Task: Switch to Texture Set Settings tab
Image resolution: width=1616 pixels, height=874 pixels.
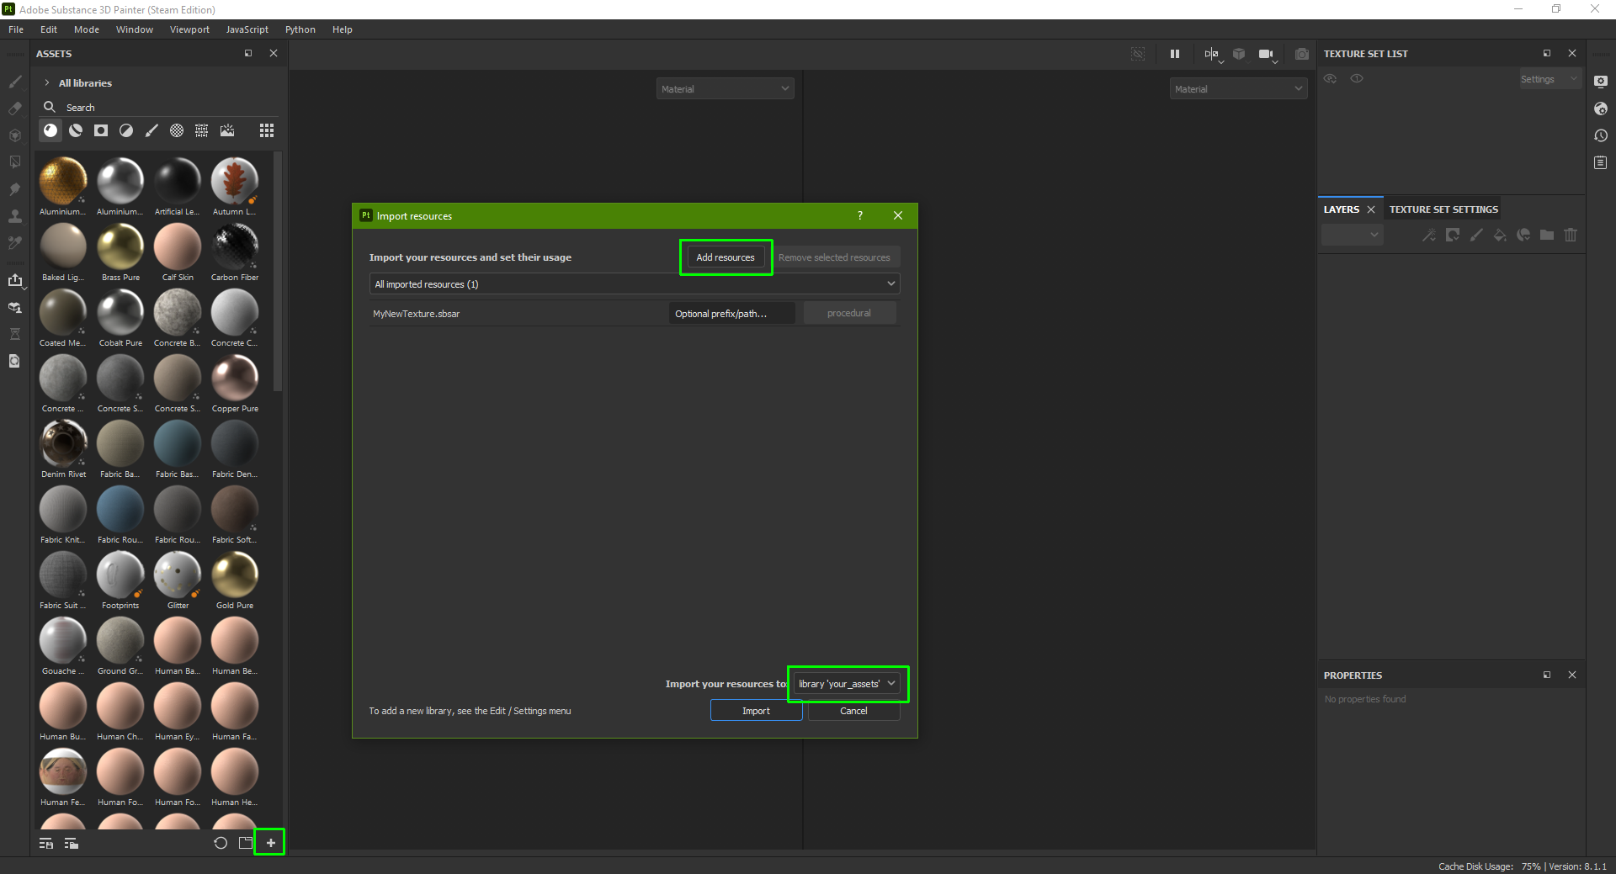Action: [1443, 209]
